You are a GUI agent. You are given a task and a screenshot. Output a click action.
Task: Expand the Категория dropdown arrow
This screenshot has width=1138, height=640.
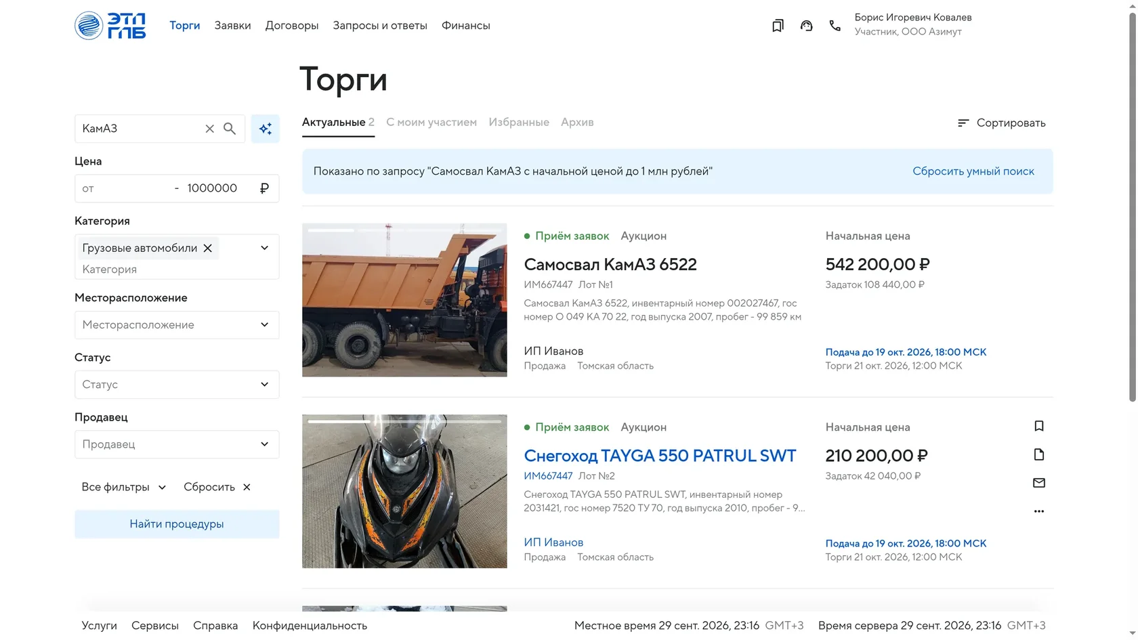[x=265, y=248]
